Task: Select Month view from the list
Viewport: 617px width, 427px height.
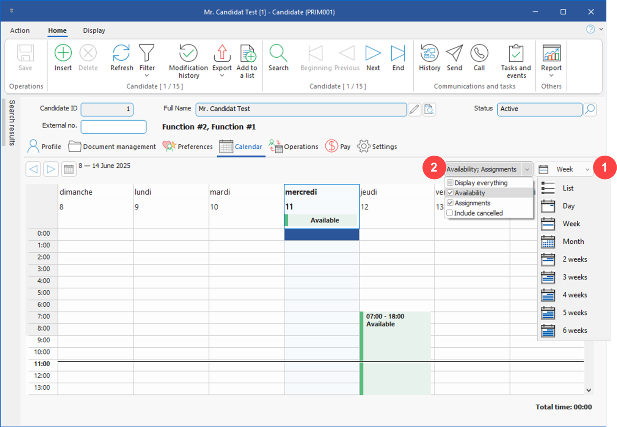Action: [x=573, y=241]
